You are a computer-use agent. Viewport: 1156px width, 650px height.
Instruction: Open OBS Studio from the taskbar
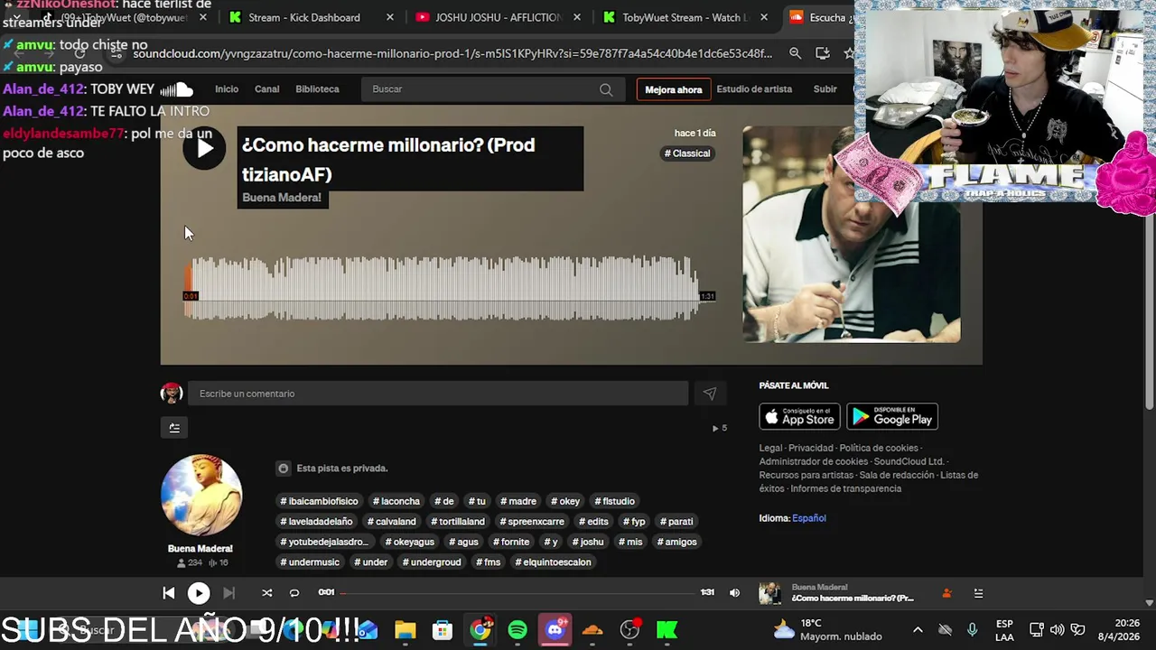[x=630, y=630]
